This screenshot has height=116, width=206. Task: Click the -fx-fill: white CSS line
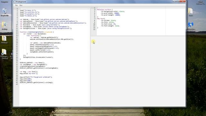[x=108, y=22]
